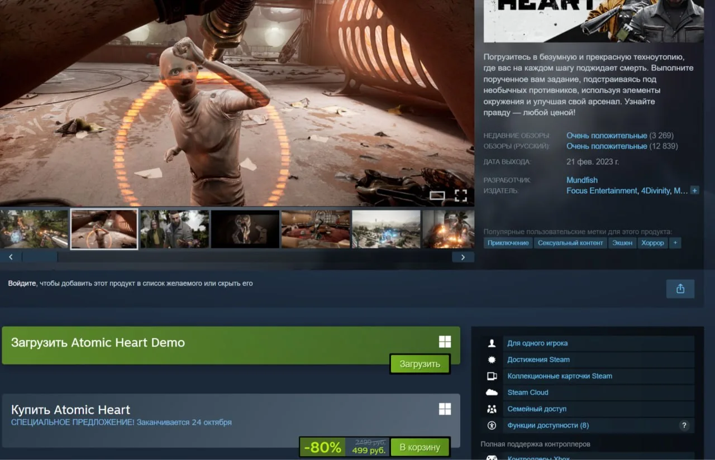
Task: Open the question mark help for accessibility
Action: point(684,425)
